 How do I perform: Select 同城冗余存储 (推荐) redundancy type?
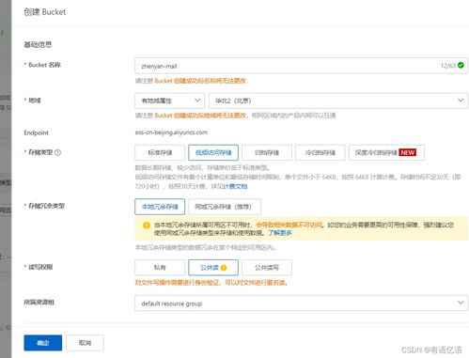[225, 207]
